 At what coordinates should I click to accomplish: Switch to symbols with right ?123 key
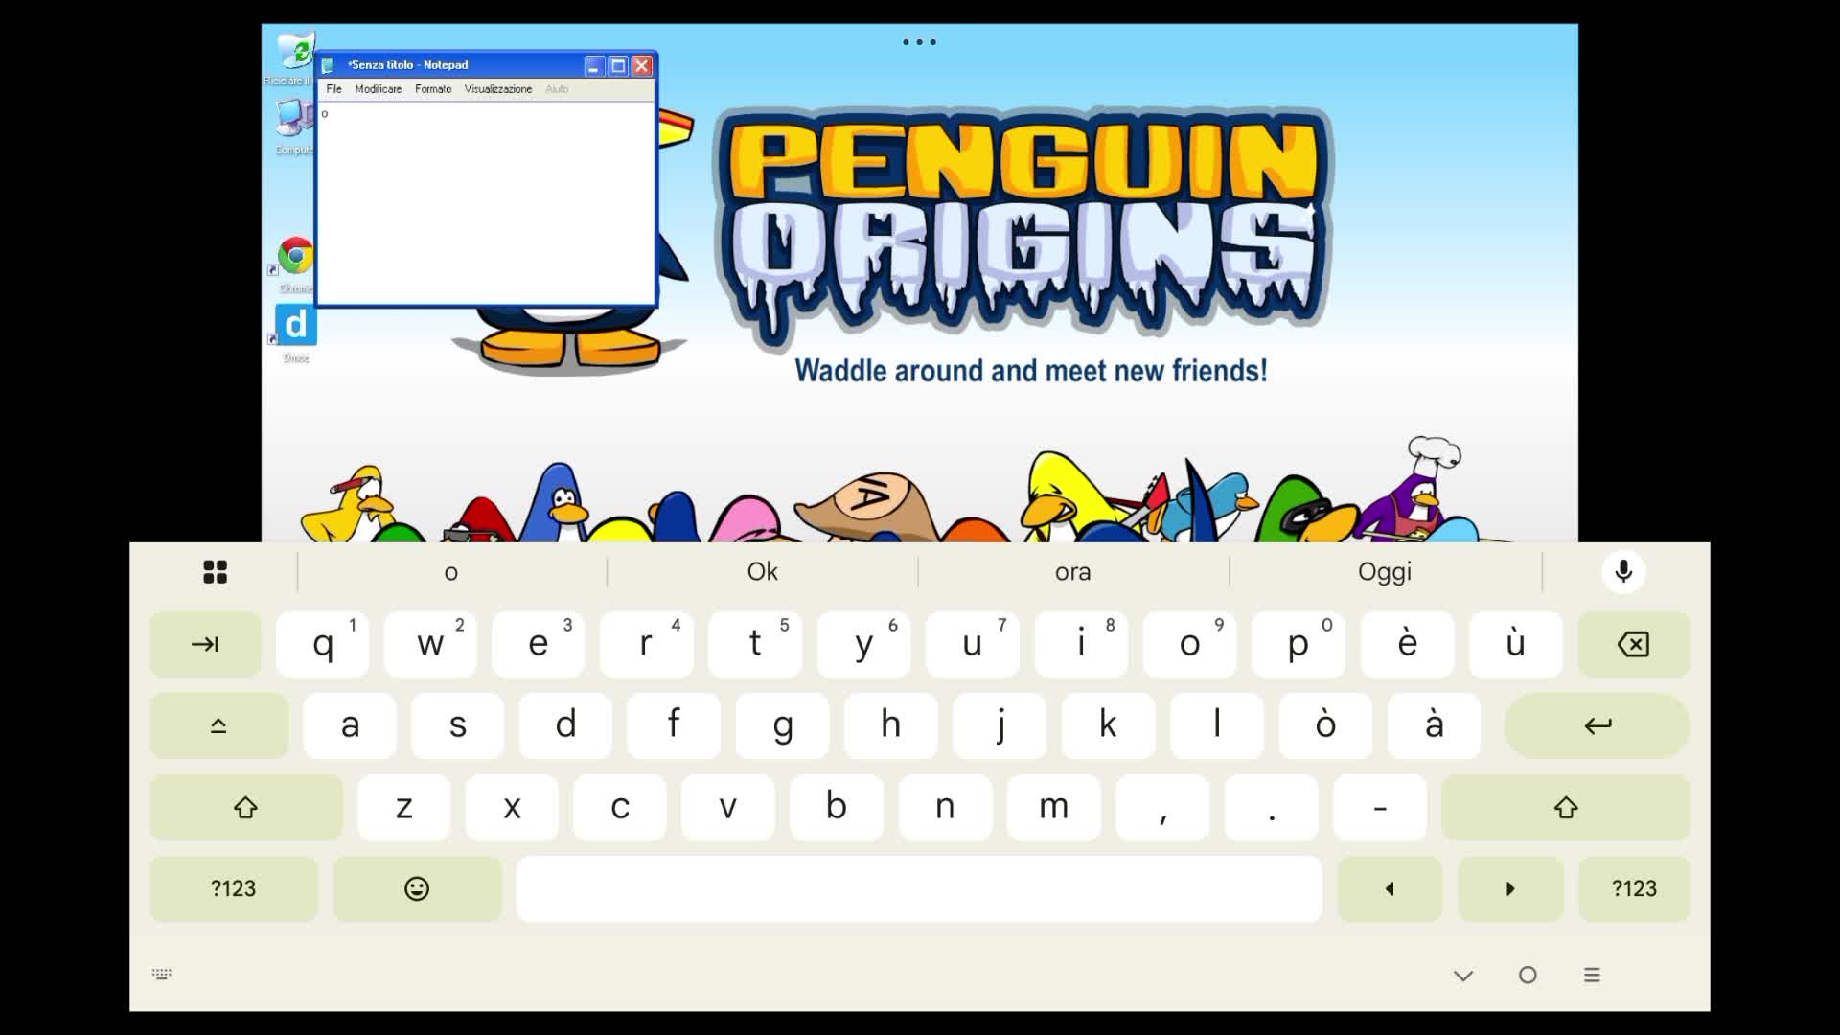[1634, 888]
